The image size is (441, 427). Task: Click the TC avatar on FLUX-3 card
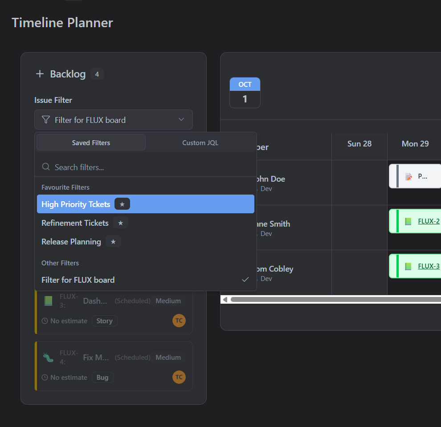[179, 321]
